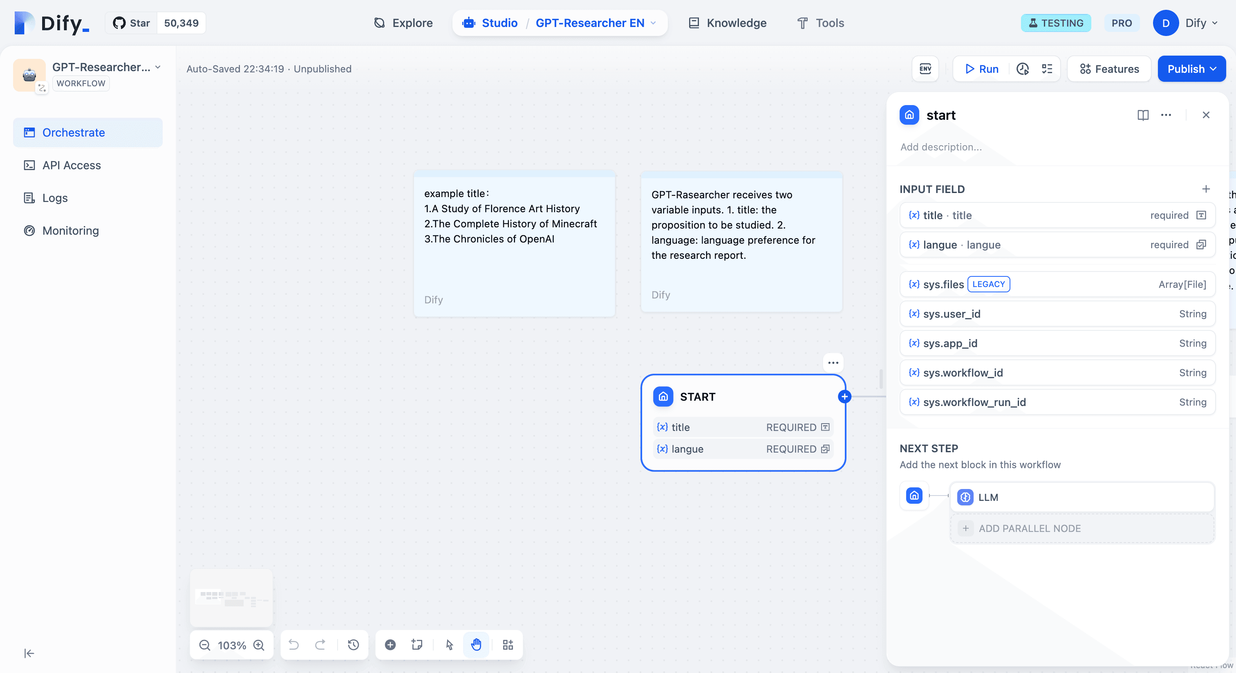Add block using bottom toolbar plus icon

pyautogui.click(x=390, y=645)
